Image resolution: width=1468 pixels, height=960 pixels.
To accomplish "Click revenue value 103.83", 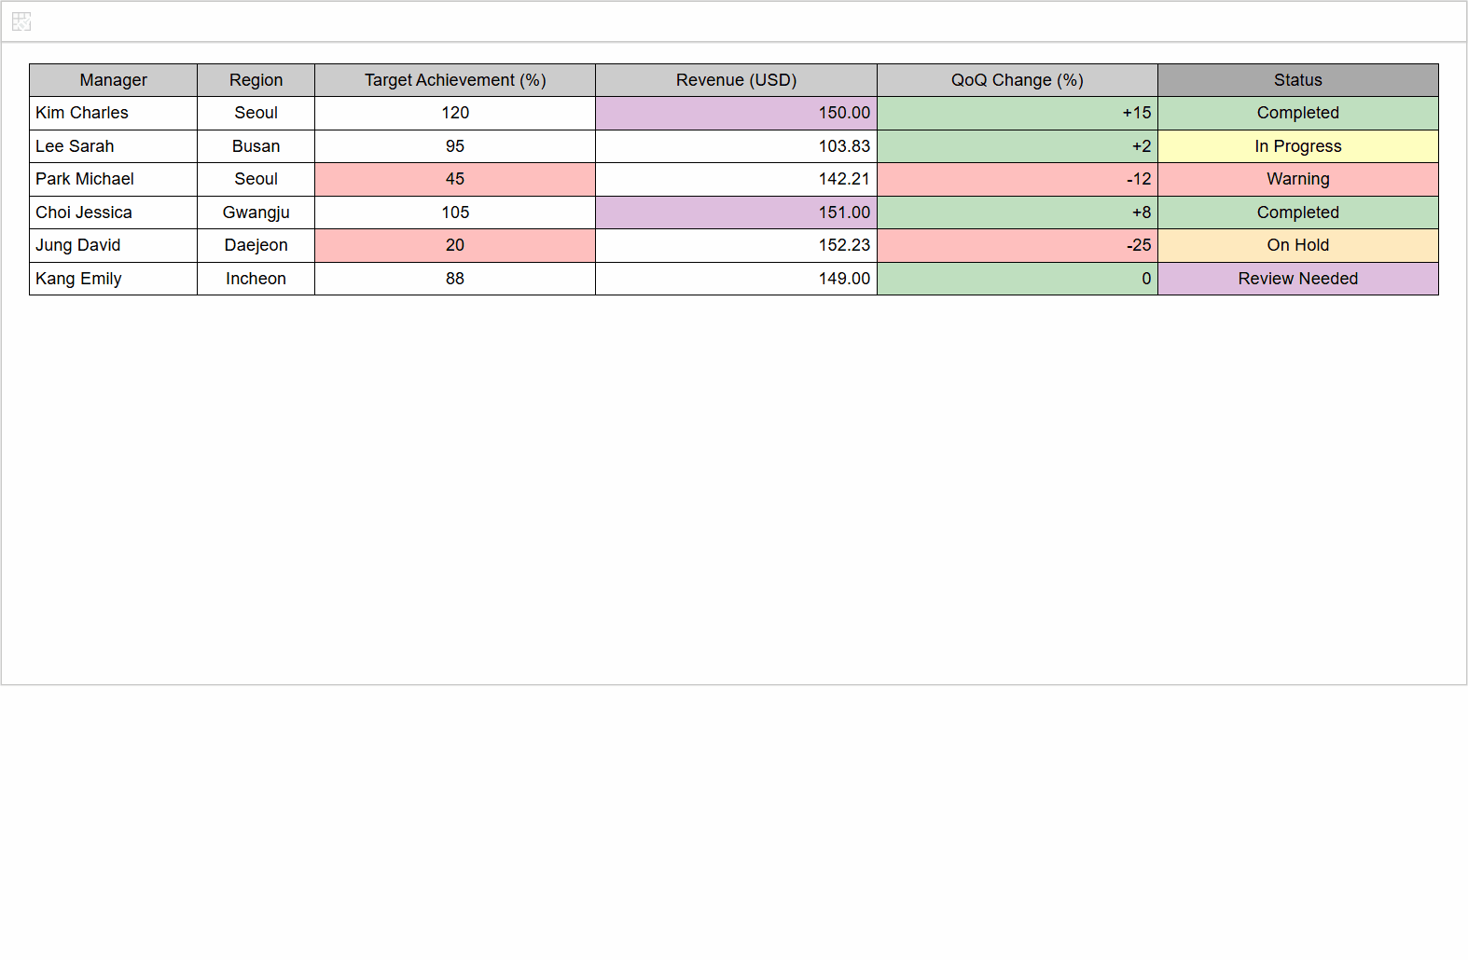I will point(736,146).
